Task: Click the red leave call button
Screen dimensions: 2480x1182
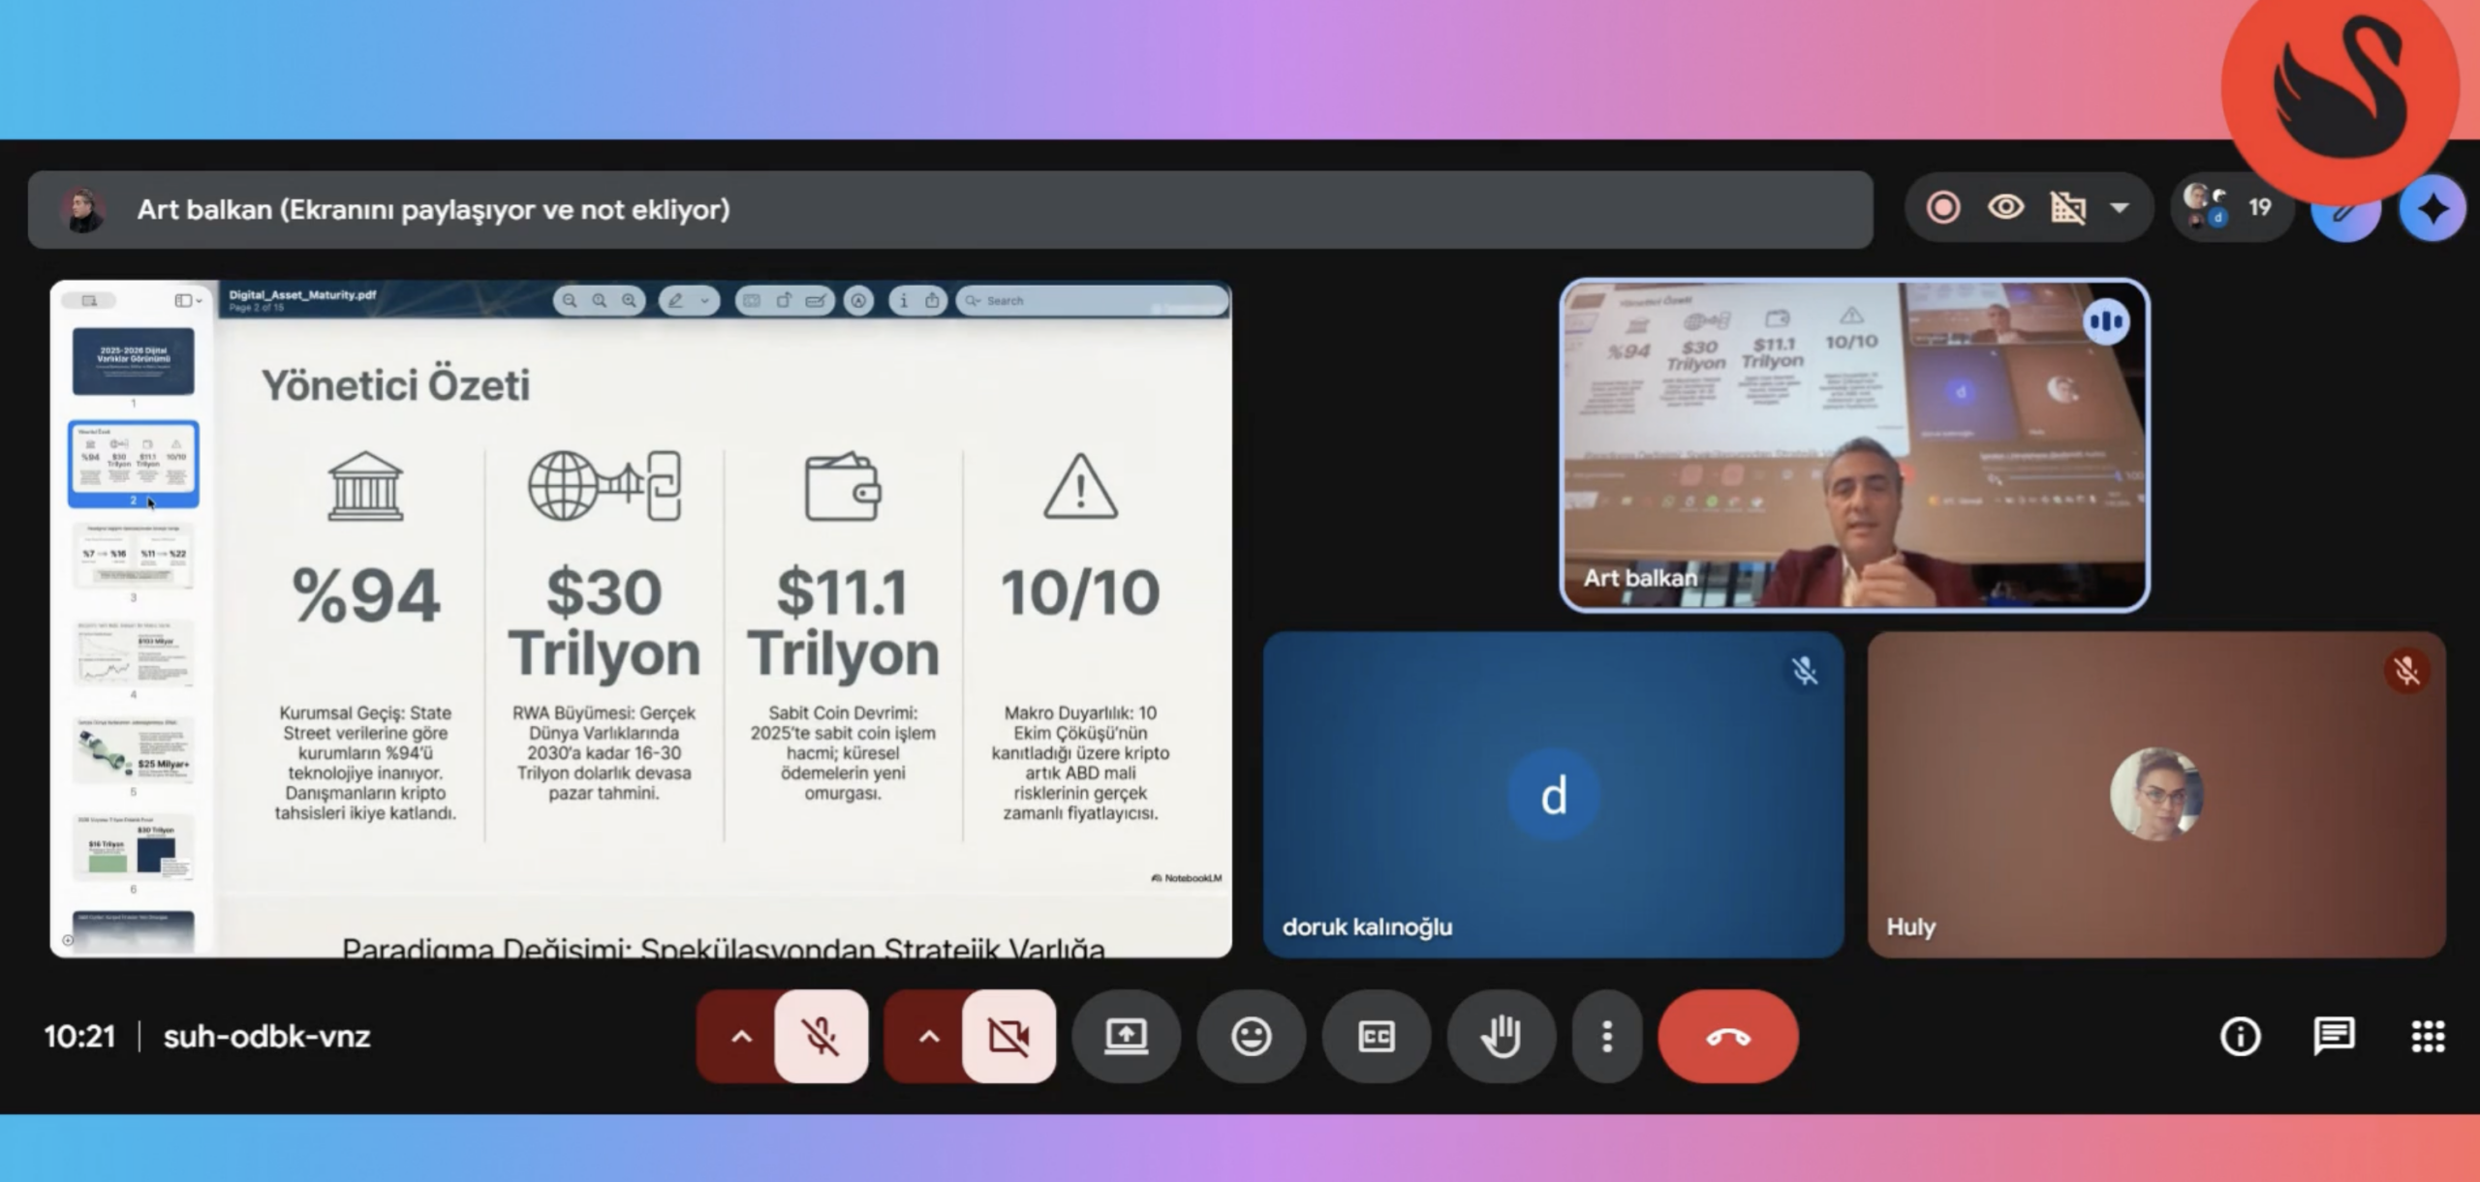Action: (x=1727, y=1037)
